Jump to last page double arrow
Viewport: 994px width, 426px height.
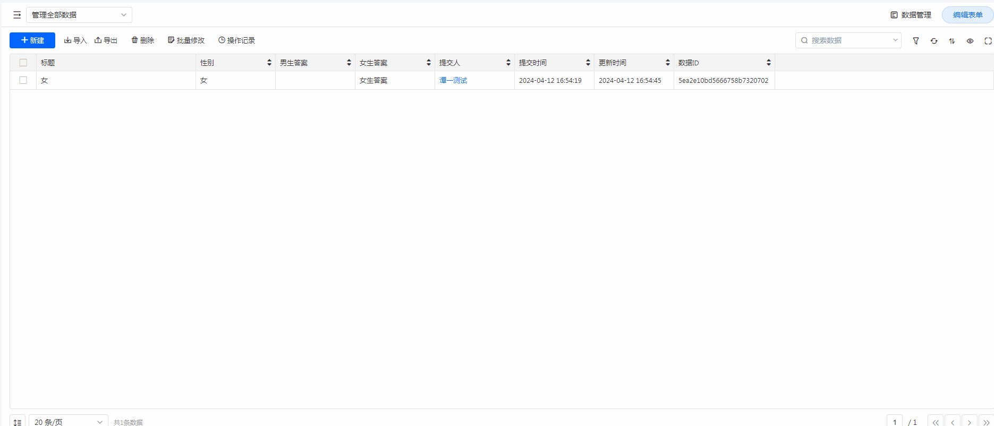pyautogui.click(x=987, y=422)
